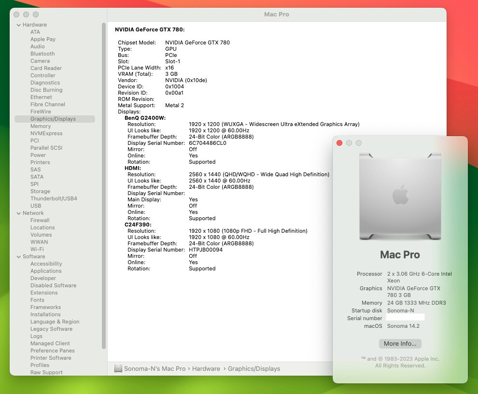Click the C24F390 display heading
Image resolution: width=478 pixels, height=394 pixels.
138,225
